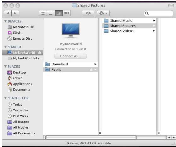Select MyBookWorld shared computer
This screenshot has width=176, height=147.
tap(23, 53)
